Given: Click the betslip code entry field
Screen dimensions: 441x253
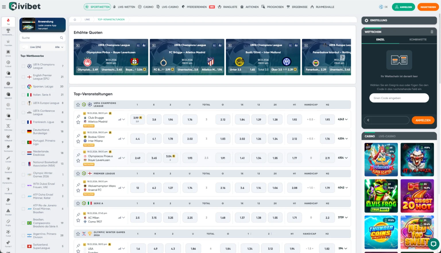Looking at the screenshot, I should tap(399, 98).
